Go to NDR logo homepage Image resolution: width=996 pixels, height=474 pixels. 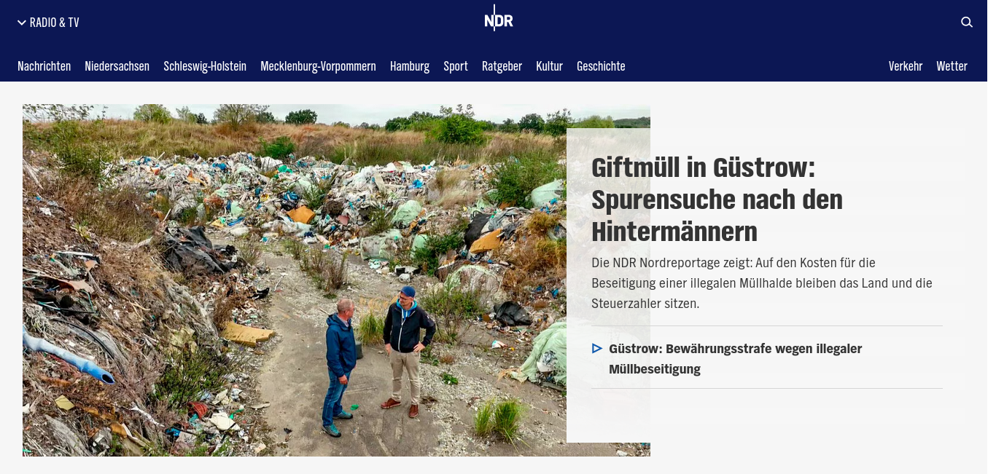tap(499, 19)
